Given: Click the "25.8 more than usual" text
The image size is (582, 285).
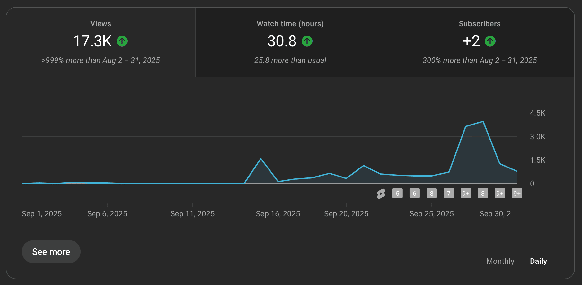Looking at the screenshot, I should pos(290,60).
